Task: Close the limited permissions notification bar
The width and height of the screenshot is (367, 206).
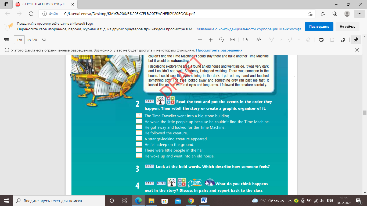Action: coord(357,50)
